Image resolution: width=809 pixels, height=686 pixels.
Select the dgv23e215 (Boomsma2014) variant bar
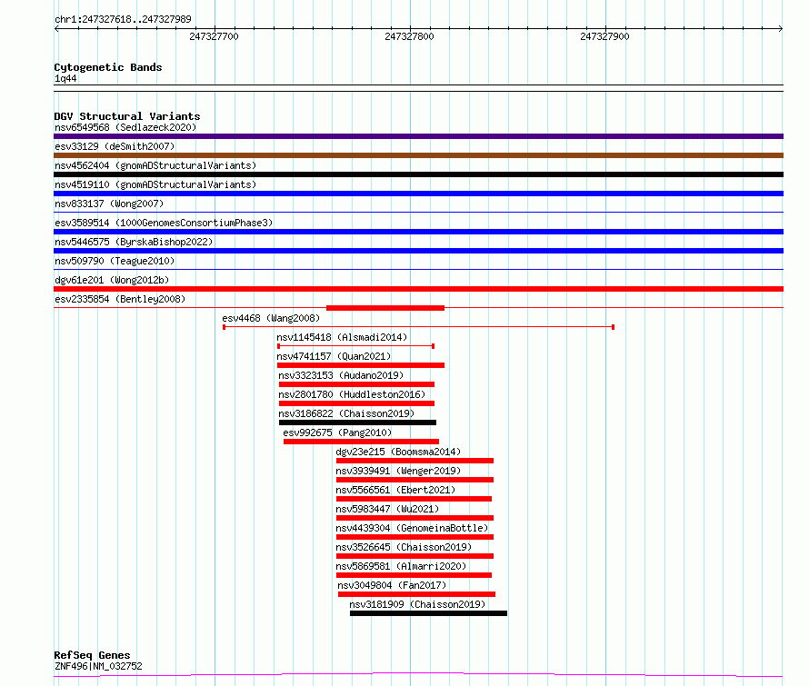point(414,461)
